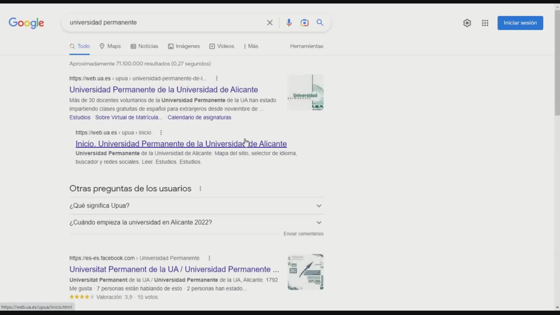Switch to the Imágenes tab
The image size is (560, 315).
[184, 46]
